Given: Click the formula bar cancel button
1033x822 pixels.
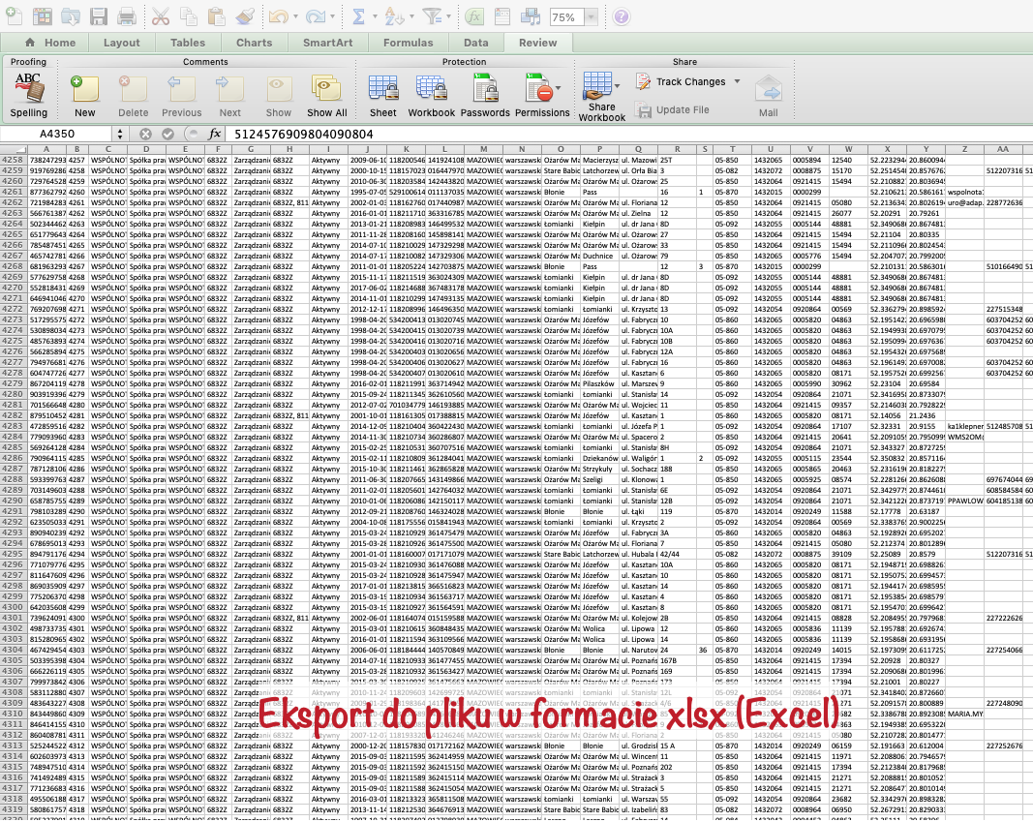Looking at the screenshot, I should coord(145,134).
